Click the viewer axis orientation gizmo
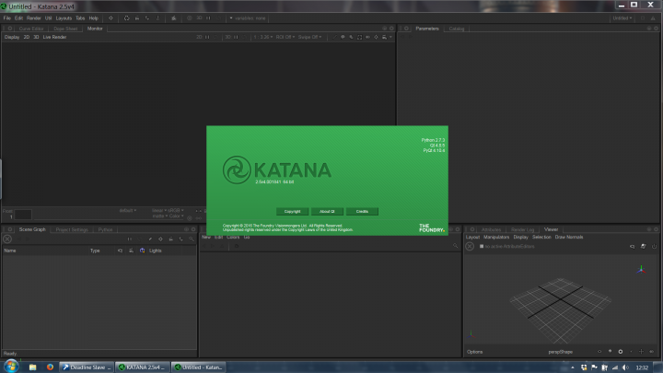 click(641, 270)
